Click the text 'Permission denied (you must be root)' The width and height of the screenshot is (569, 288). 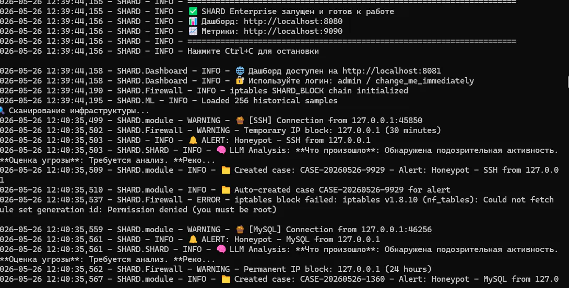[192, 209]
